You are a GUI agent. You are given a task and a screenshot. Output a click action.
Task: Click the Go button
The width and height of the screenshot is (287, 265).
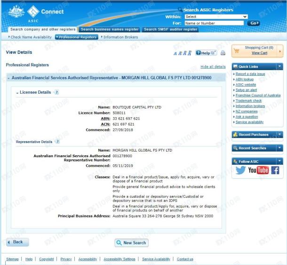[254, 23]
